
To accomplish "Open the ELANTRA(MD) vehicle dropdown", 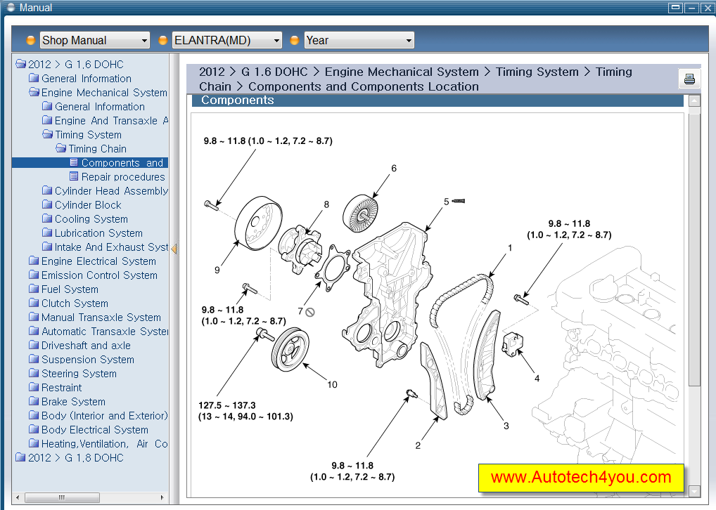I will (226, 40).
